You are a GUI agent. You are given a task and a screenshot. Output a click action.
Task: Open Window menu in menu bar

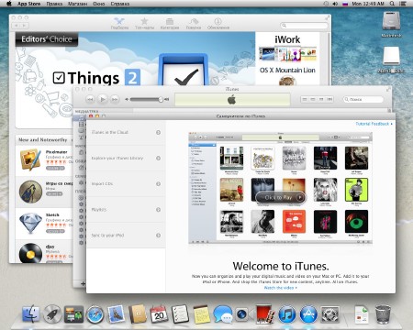click(x=98, y=4)
